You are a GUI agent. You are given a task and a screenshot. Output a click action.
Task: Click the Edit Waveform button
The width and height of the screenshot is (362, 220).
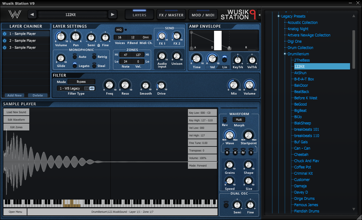click(x=16, y=120)
